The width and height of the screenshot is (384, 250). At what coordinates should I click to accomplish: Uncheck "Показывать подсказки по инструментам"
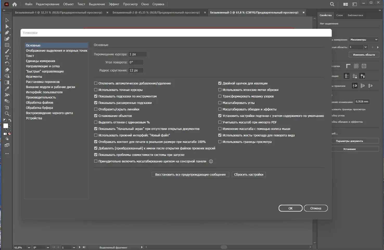click(x=96, y=96)
